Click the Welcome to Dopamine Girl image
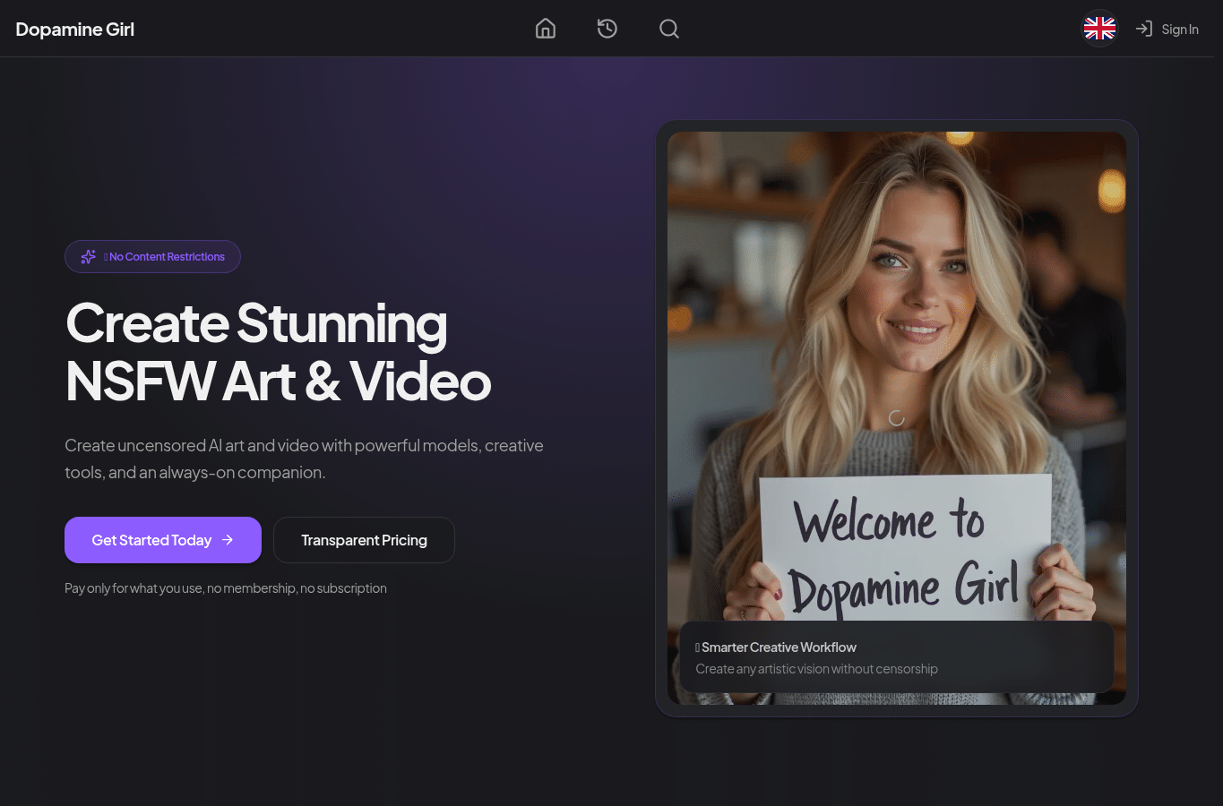 coord(897,418)
